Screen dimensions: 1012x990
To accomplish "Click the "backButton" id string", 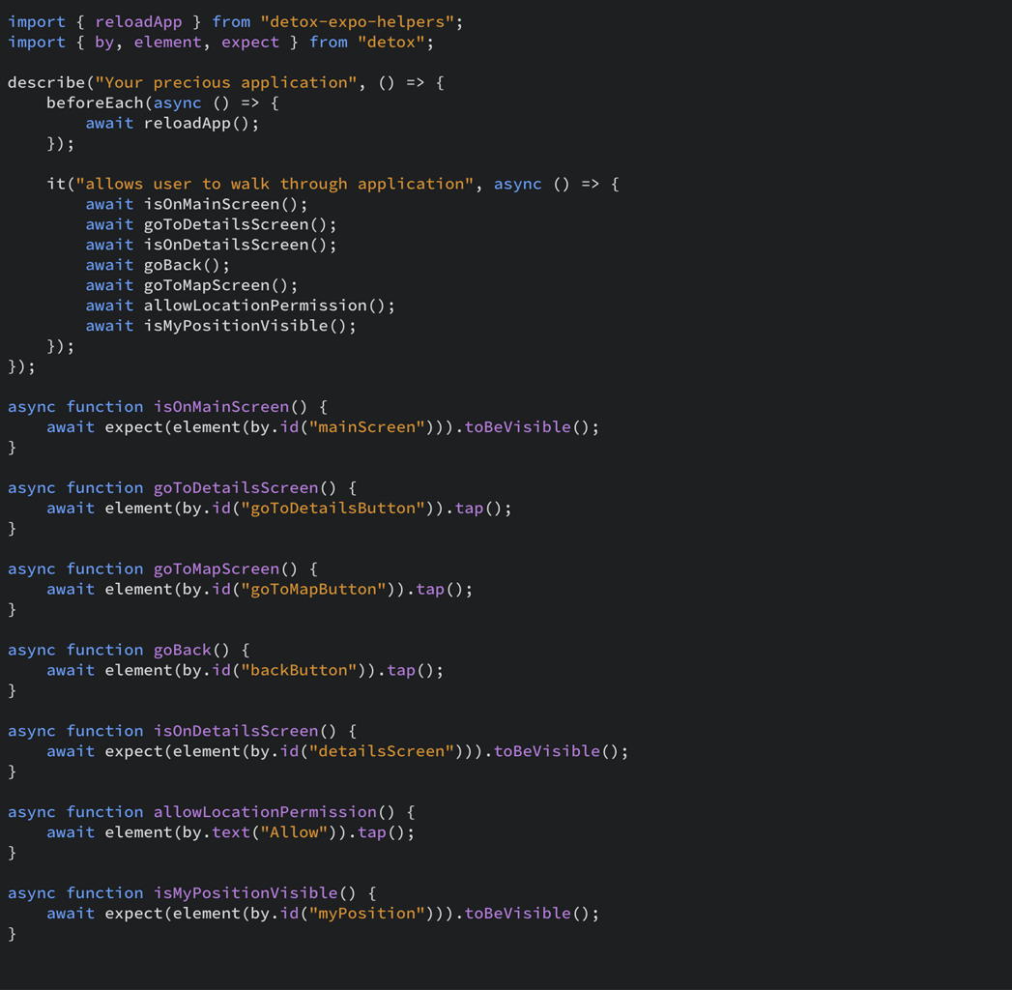I will (x=299, y=670).
